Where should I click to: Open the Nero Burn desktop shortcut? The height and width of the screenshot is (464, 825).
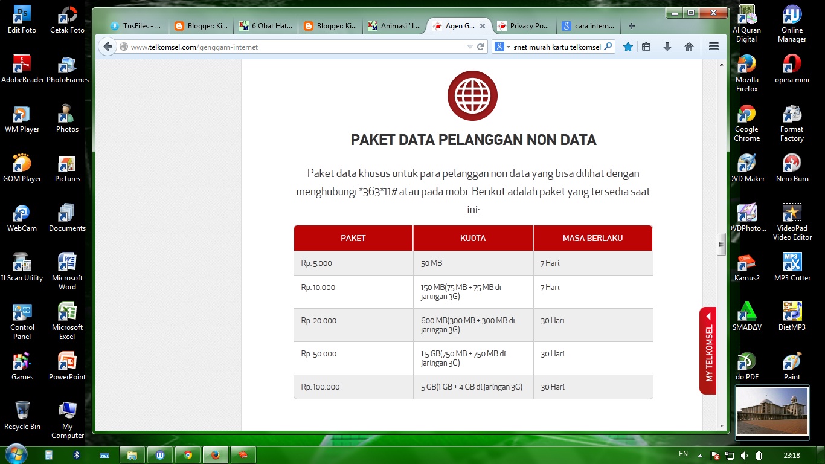point(792,168)
